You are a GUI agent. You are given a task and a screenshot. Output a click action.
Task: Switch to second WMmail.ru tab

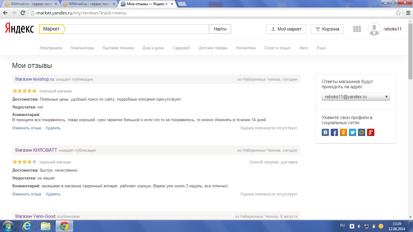tap(89, 4)
